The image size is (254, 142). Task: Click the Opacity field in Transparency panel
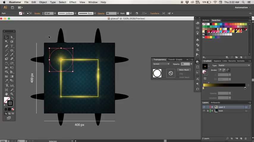pos(185,64)
